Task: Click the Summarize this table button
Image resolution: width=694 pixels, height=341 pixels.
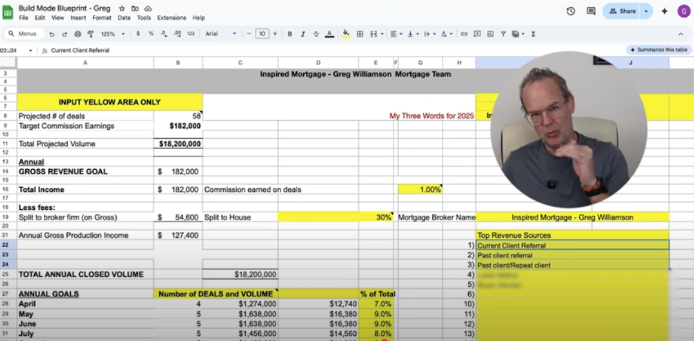Action: (x=658, y=50)
